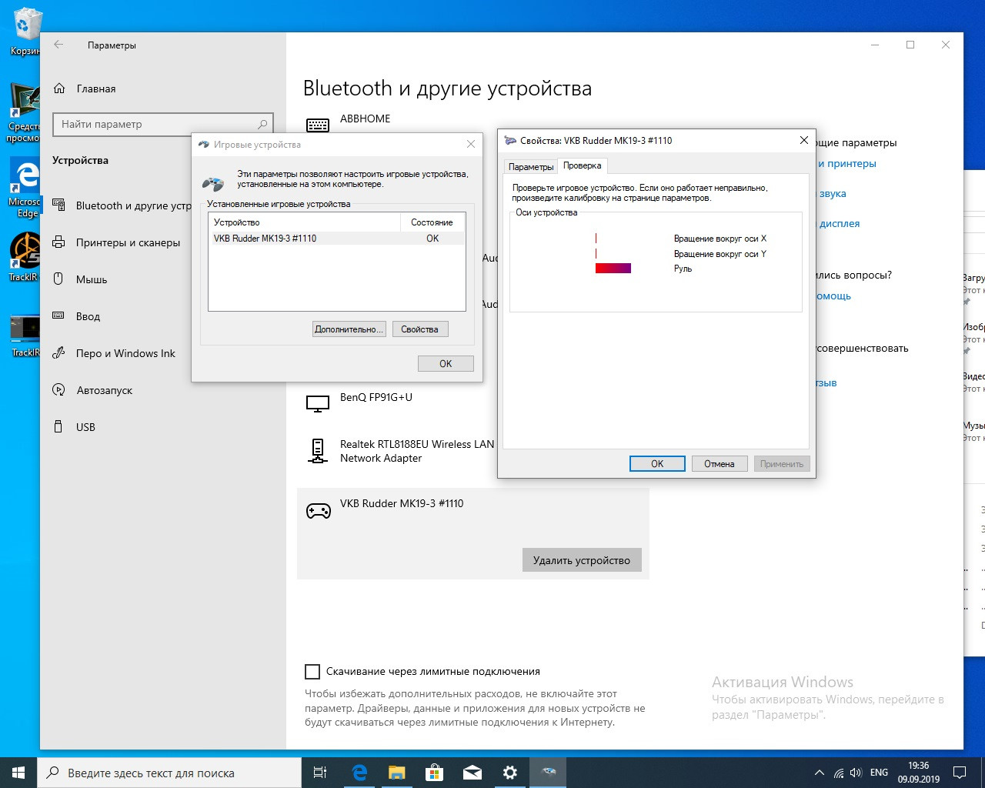Enable the metered connections download checkbox

tap(312, 672)
